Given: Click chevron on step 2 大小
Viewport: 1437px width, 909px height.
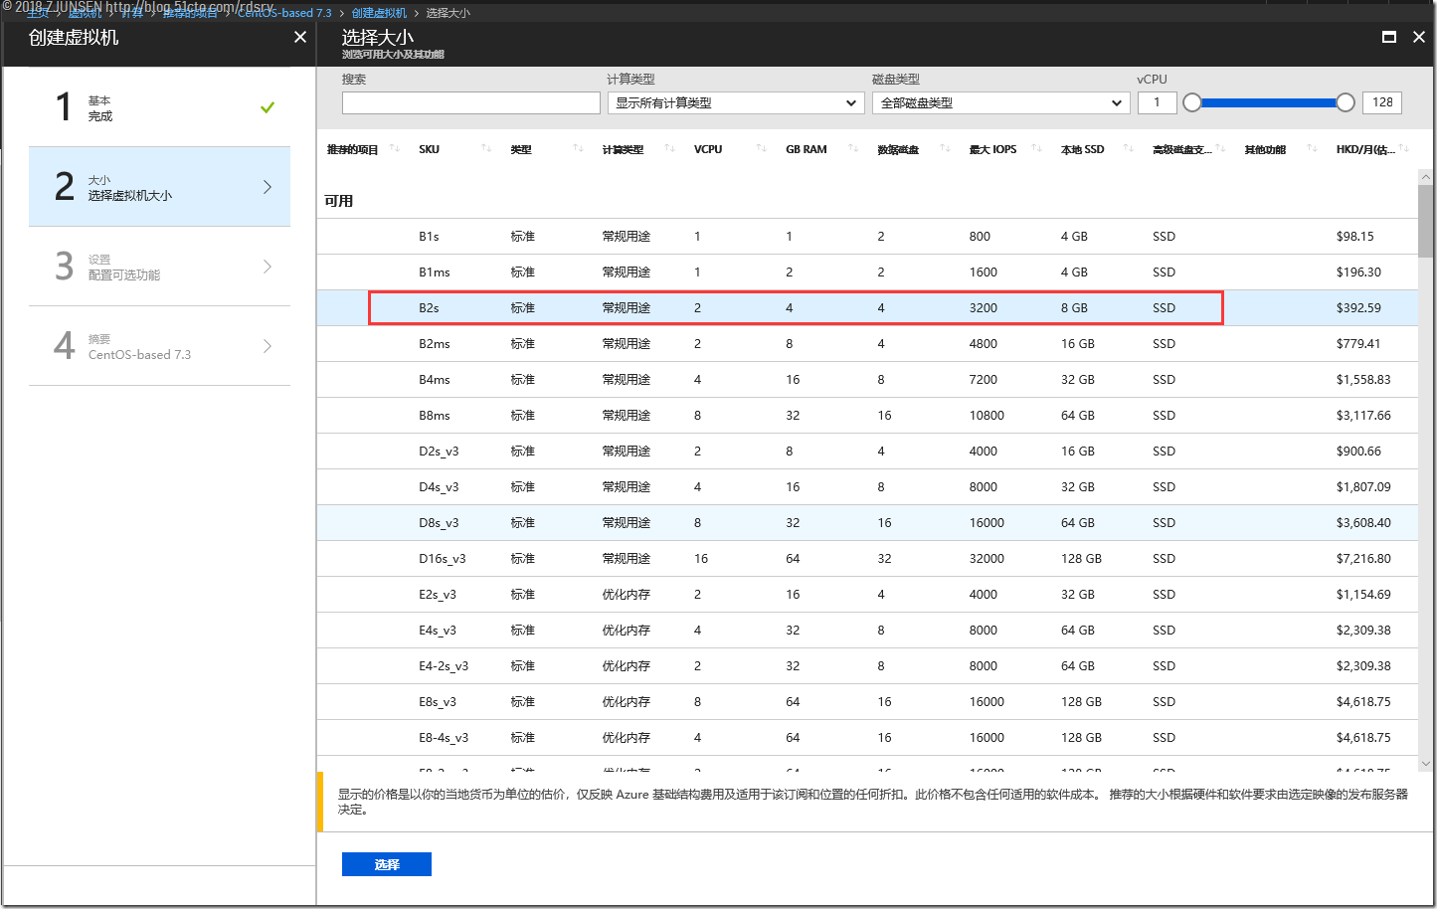Looking at the screenshot, I should 268,187.
